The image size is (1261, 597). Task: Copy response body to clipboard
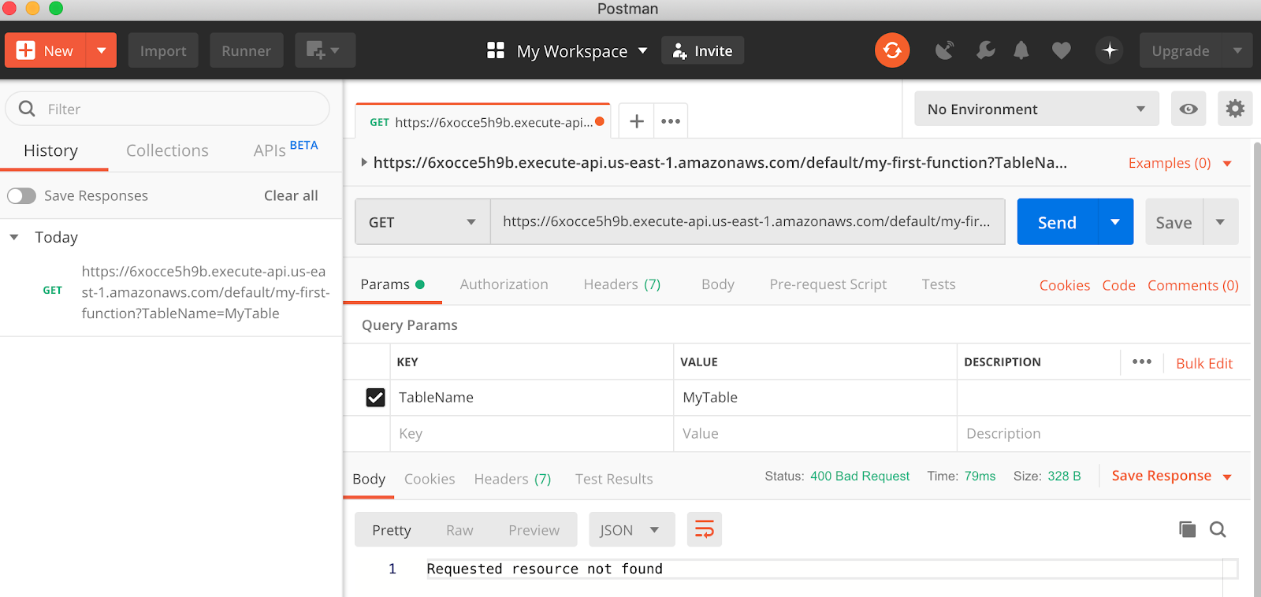pos(1187,529)
